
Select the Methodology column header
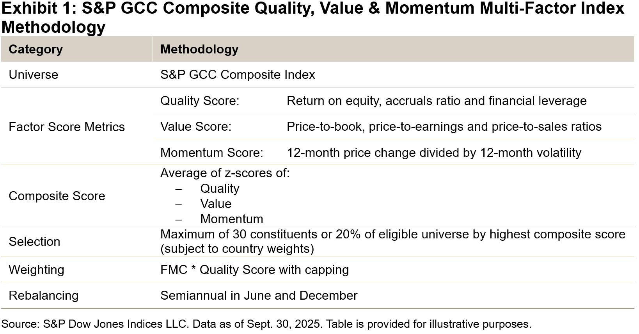click(199, 50)
